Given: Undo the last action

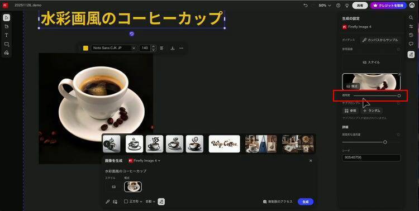Looking at the screenshot, I should [x=306, y=6].
